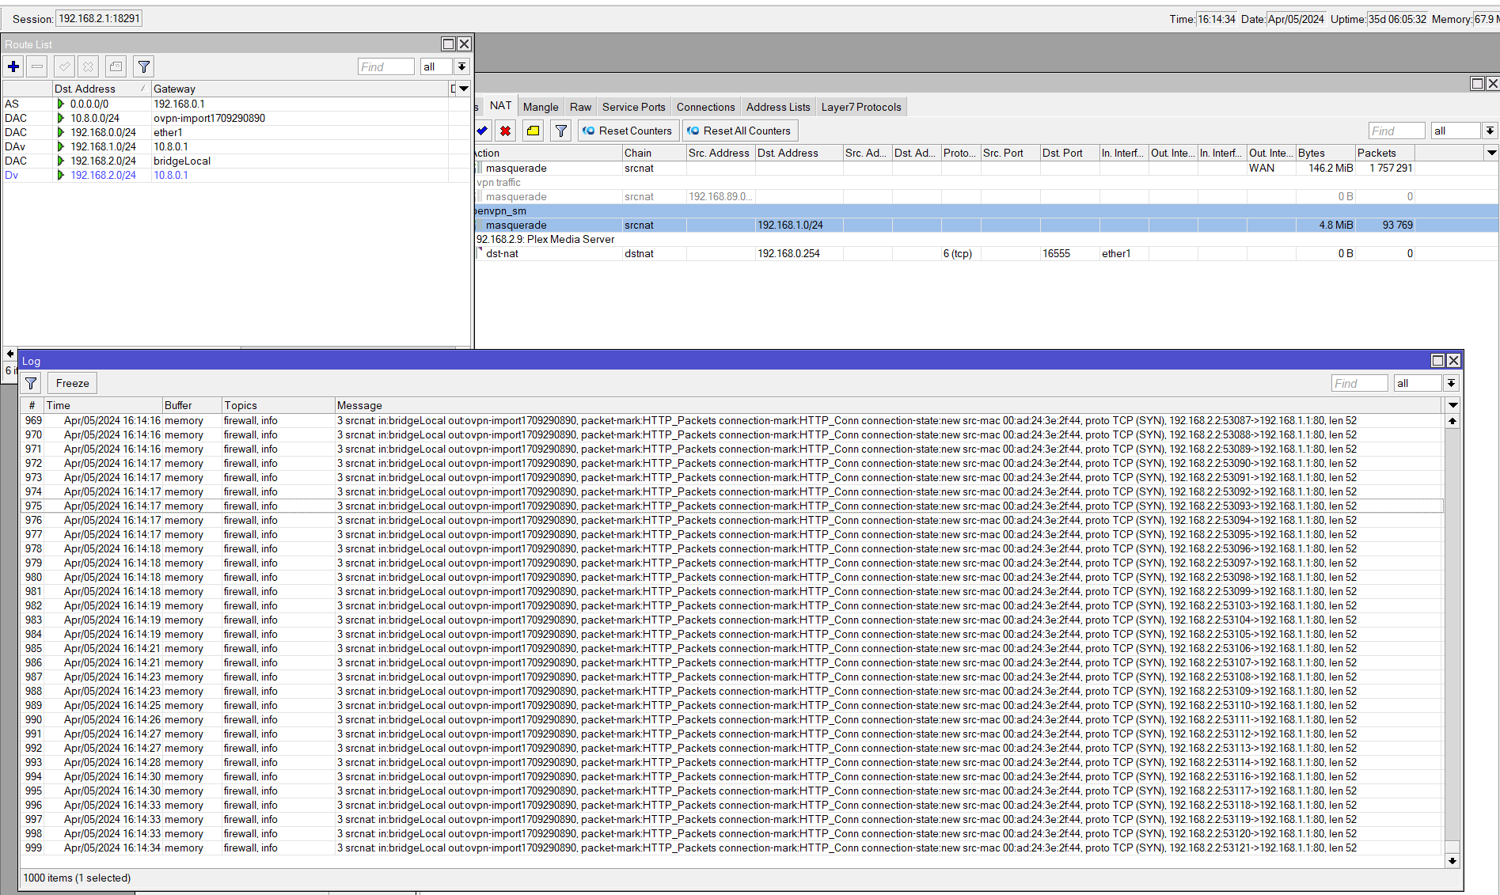Open Route List column selector arrow

click(464, 89)
